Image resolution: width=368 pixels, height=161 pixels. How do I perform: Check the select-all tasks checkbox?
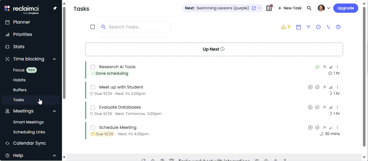pyautogui.click(x=93, y=27)
